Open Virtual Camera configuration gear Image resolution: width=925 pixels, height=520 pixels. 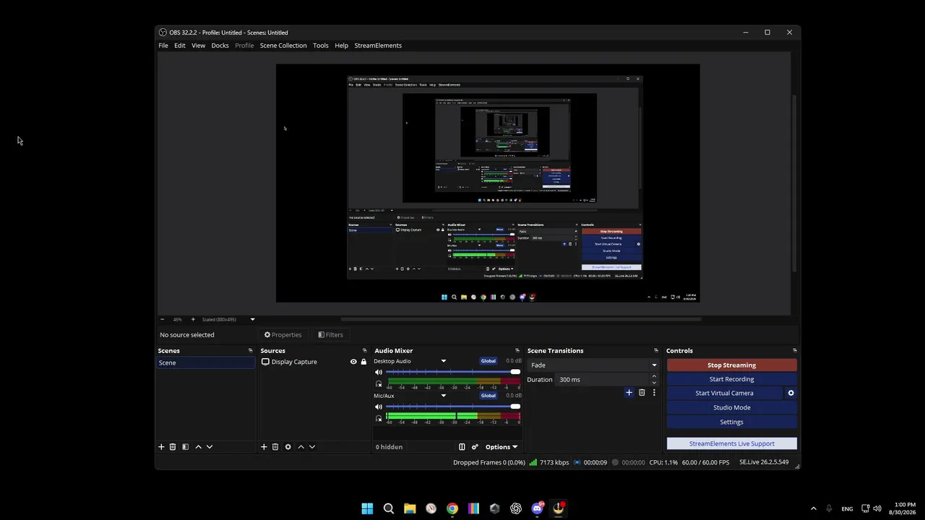tap(791, 394)
